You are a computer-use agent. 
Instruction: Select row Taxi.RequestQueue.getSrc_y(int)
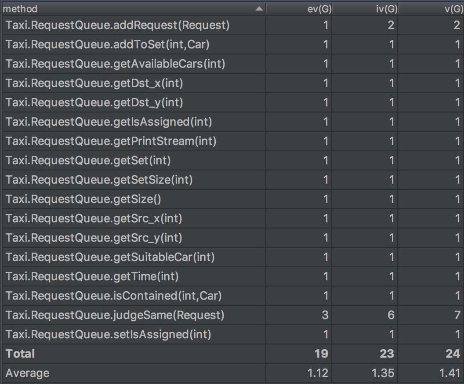232,238
